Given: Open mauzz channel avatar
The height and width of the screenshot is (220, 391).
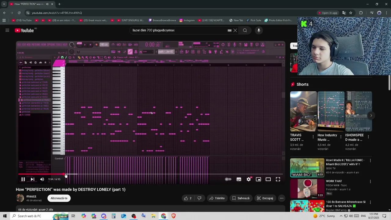Looking at the screenshot, I should pos(20,198).
